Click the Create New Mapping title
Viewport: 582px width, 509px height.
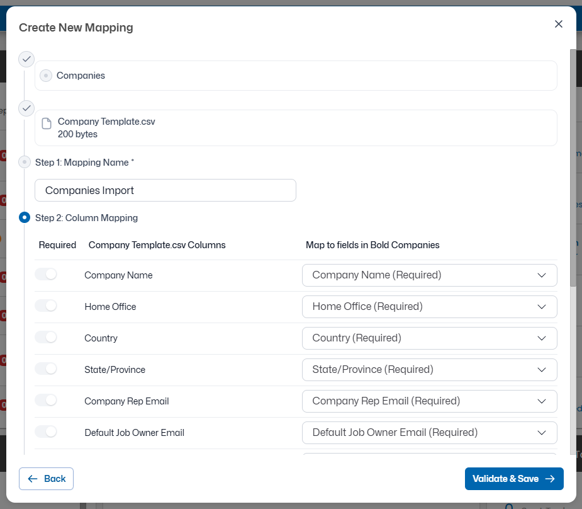(x=76, y=28)
